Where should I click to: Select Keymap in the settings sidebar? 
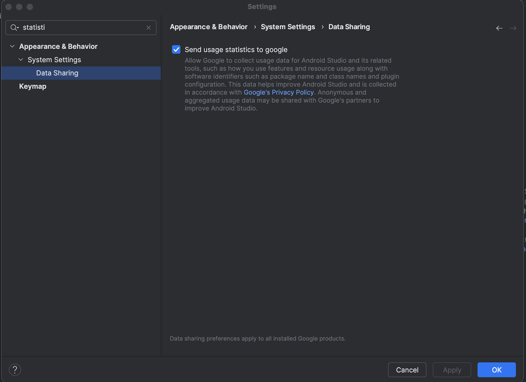click(32, 86)
